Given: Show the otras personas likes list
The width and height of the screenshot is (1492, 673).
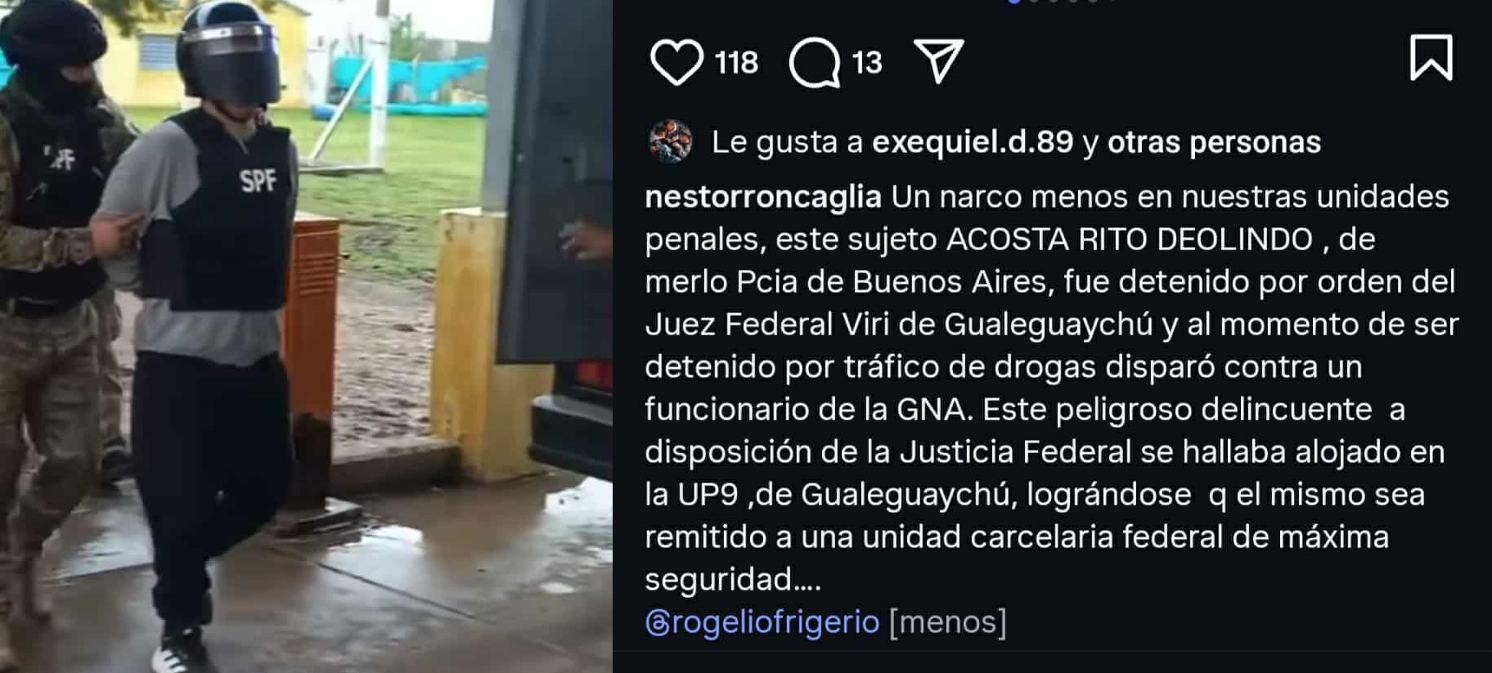Looking at the screenshot, I should [1214, 142].
